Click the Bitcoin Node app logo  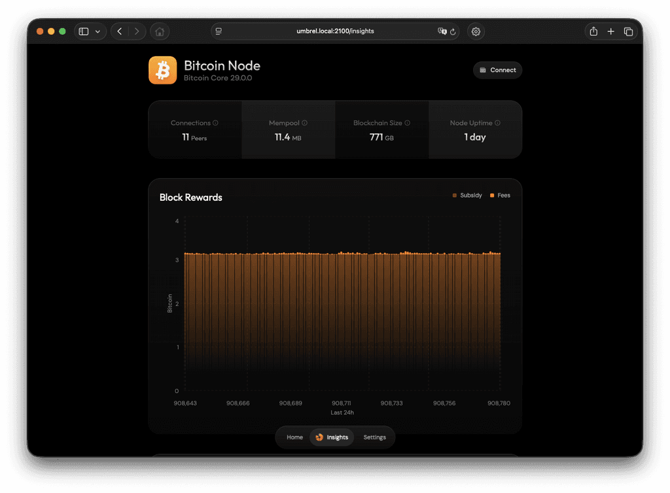click(x=162, y=70)
